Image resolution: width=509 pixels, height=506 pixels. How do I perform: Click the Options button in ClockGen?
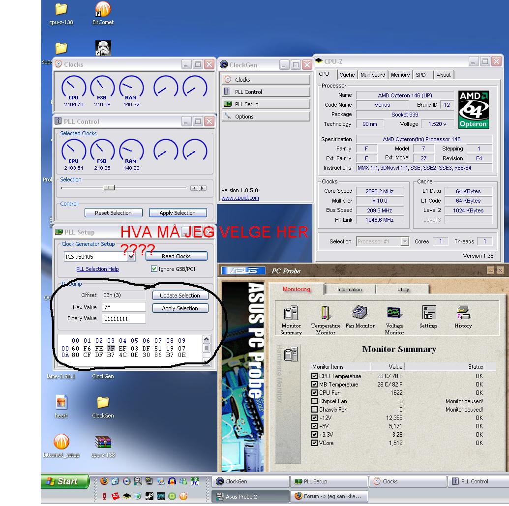(x=266, y=117)
